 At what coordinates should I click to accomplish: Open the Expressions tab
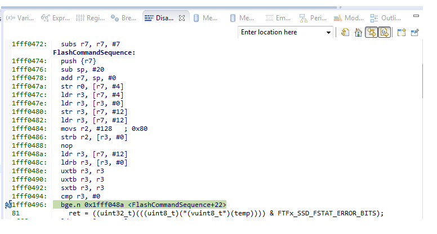click(55, 18)
